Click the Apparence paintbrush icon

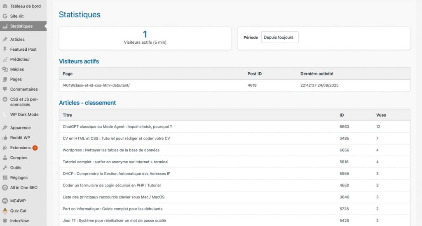pos(5,128)
